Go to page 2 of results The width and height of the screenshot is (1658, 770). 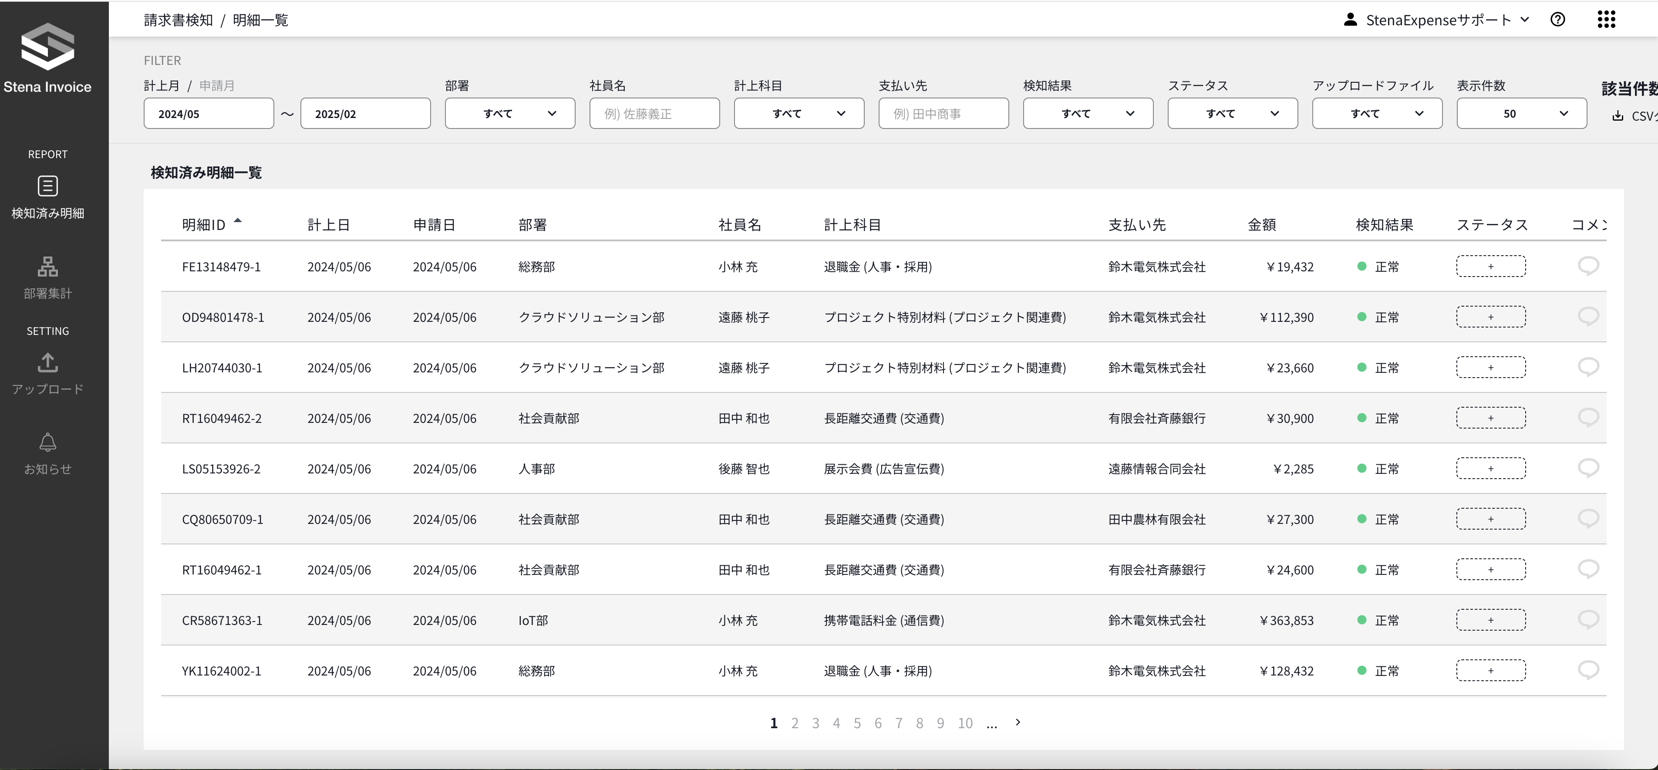(795, 723)
